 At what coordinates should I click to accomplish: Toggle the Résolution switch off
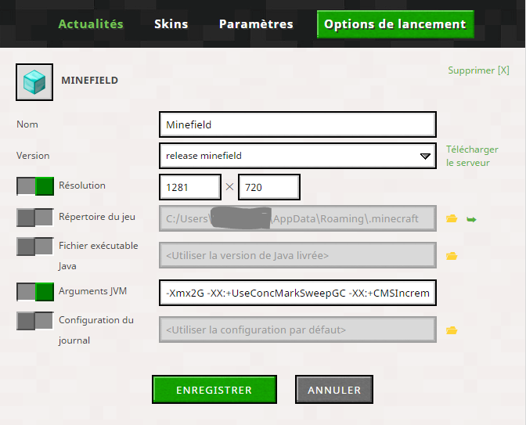[x=35, y=186]
